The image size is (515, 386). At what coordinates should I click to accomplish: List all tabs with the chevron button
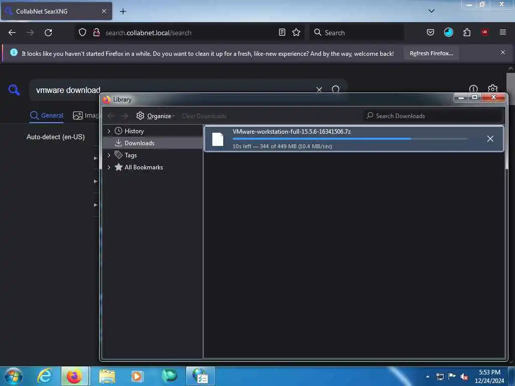tap(432, 11)
